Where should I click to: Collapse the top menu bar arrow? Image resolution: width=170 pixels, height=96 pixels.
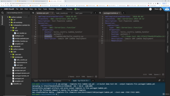click(1, 9)
